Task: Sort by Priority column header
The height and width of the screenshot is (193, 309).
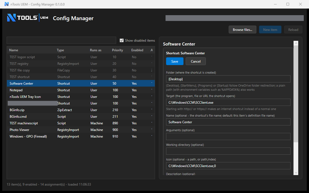Action: pos(118,50)
